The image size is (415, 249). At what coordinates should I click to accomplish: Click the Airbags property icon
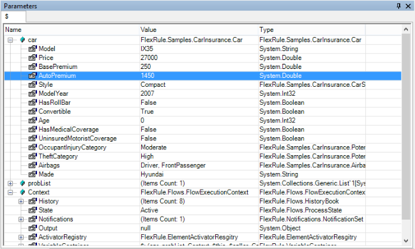pyautogui.click(x=33, y=165)
